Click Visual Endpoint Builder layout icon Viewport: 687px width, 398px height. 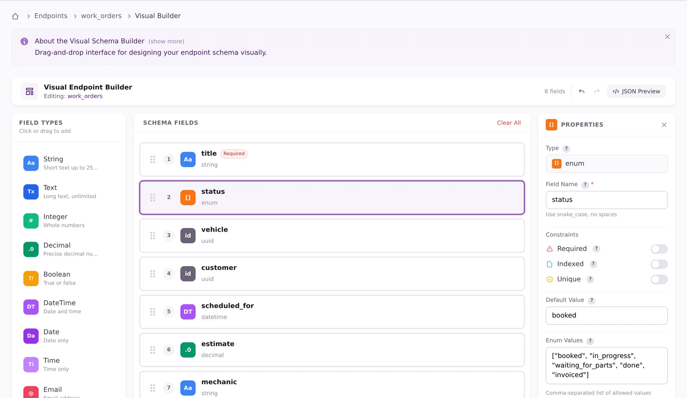tap(30, 92)
